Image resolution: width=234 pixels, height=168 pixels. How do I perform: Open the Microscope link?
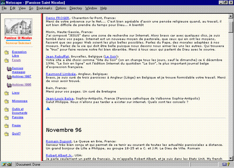tap(20, 101)
